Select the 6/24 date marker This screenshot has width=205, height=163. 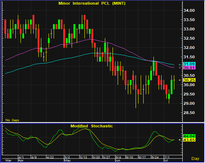pos(155,157)
